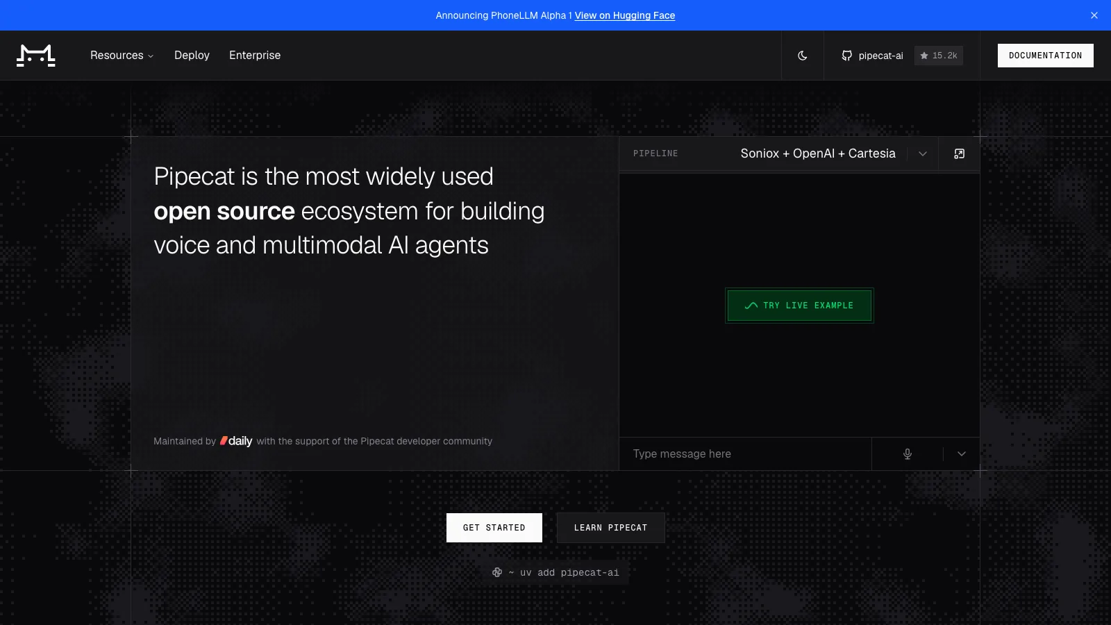Open the Enterprise page
Viewport: 1111px width, 625px height.
click(255, 56)
